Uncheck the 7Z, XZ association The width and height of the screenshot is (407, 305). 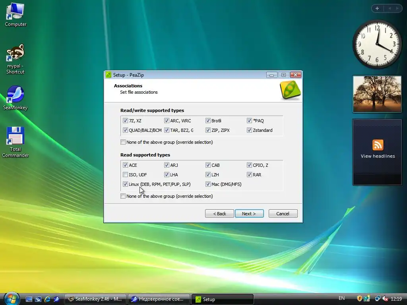click(x=125, y=121)
